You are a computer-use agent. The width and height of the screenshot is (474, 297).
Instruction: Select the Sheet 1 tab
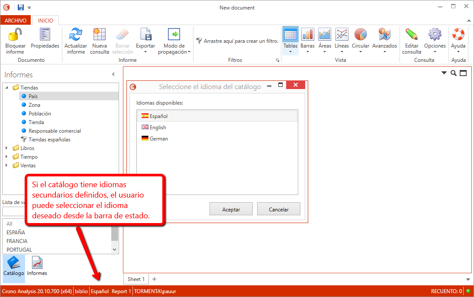[136, 279]
